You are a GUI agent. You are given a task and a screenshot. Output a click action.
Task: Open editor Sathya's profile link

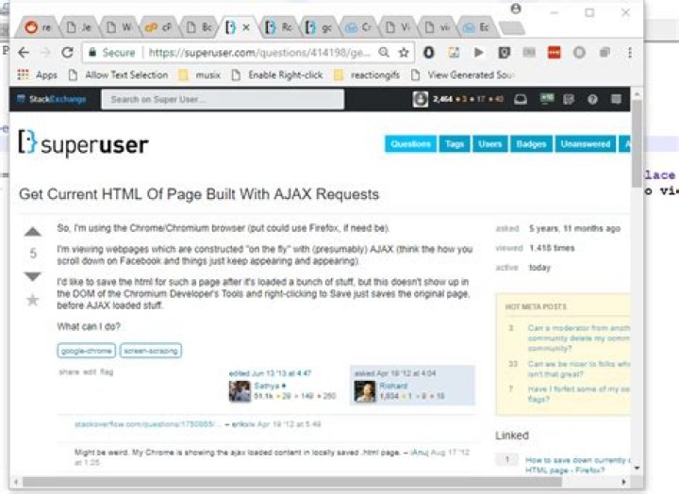click(267, 386)
